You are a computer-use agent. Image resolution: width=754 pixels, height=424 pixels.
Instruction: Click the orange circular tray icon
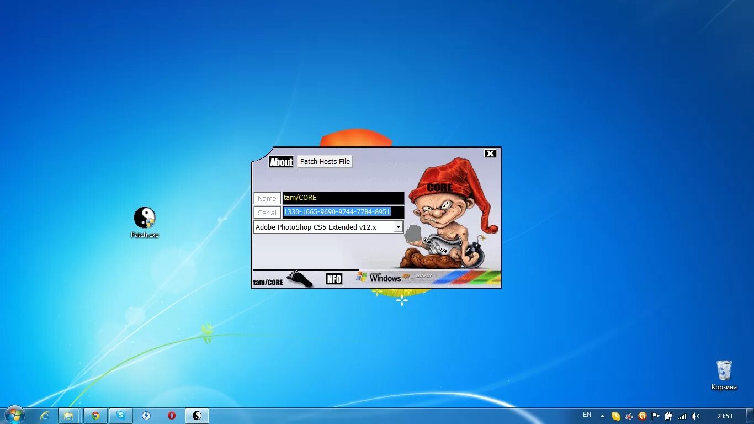pyautogui.click(x=643, y=416)
